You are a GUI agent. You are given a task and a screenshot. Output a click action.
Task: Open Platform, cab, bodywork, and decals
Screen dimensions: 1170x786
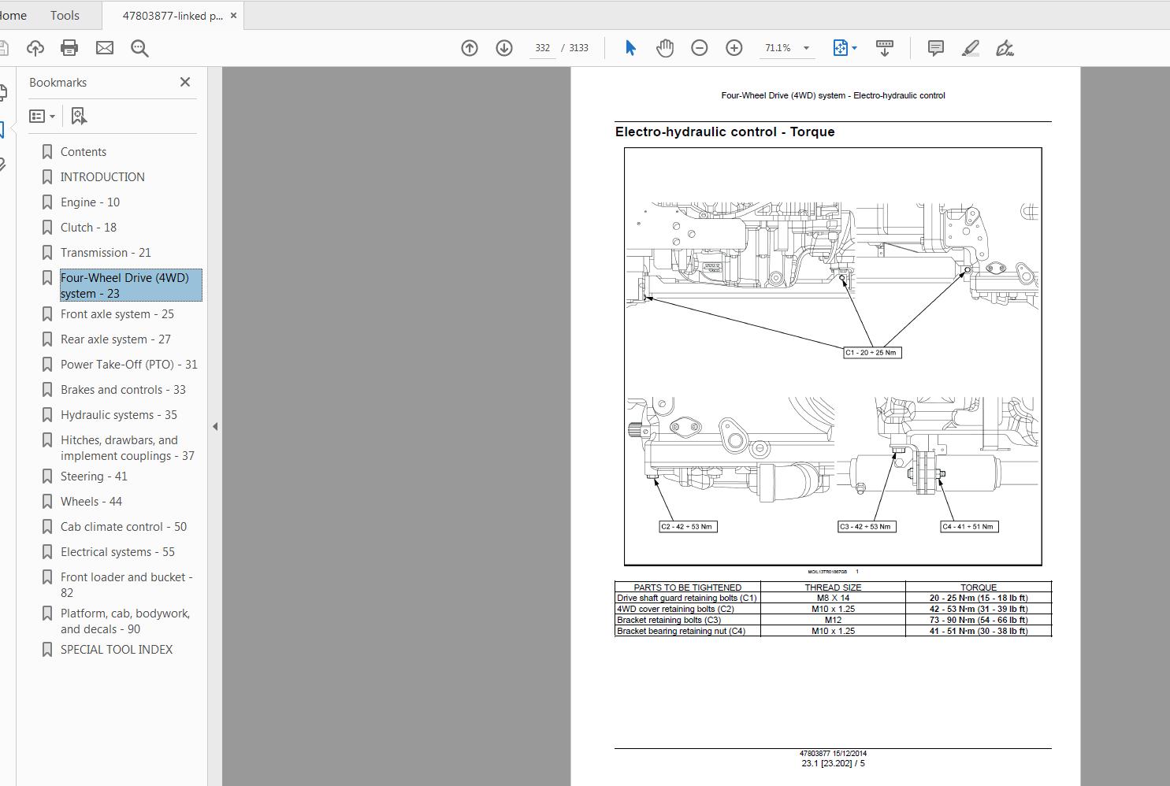[125, 621]
